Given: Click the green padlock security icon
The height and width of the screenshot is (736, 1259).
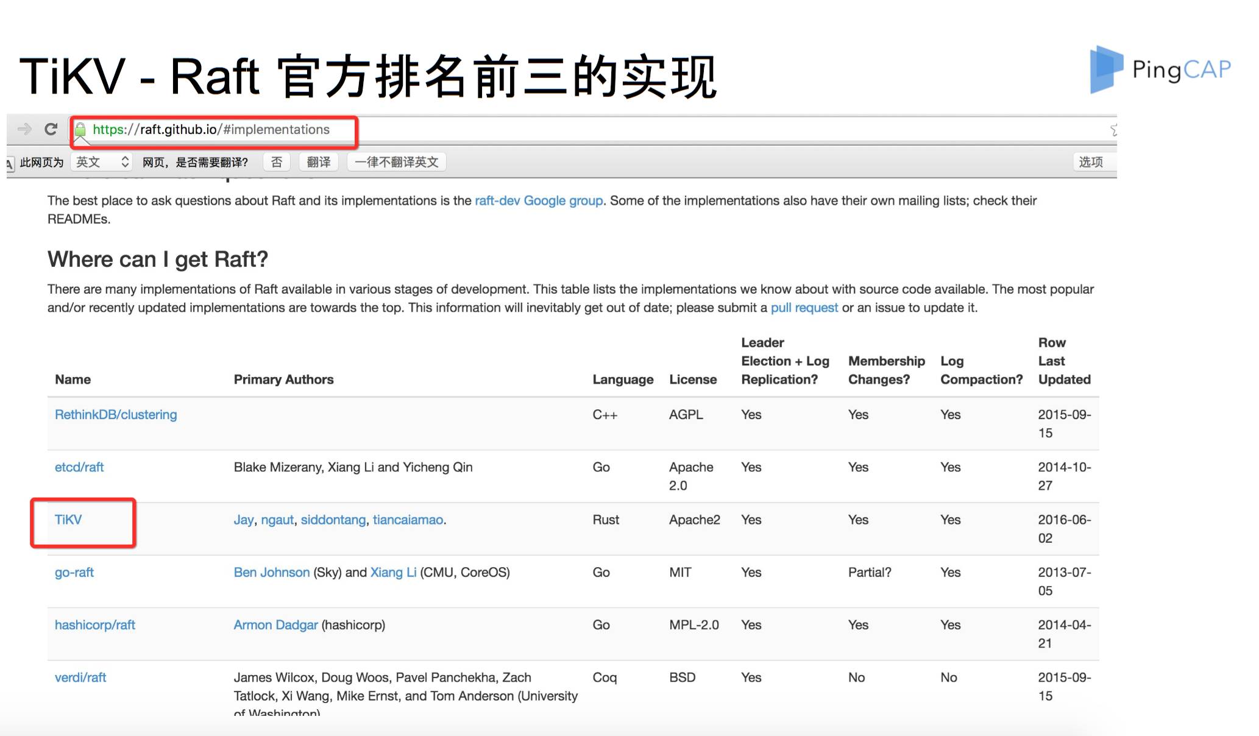Looking at the screenshot, I should point(80,130).
